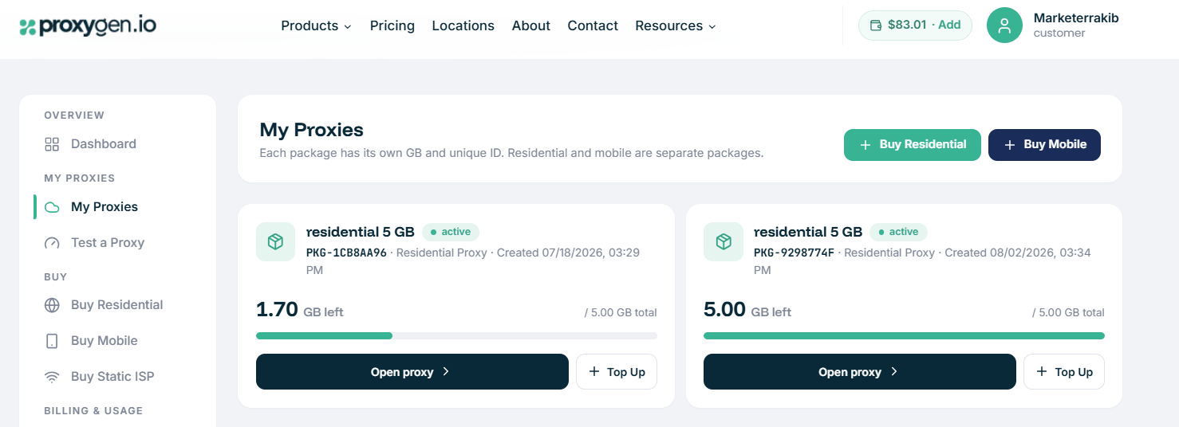Screen dimensions: 1179x427
Task: Open the Marketerrakib account name
Action: (x=1076, y=18)
